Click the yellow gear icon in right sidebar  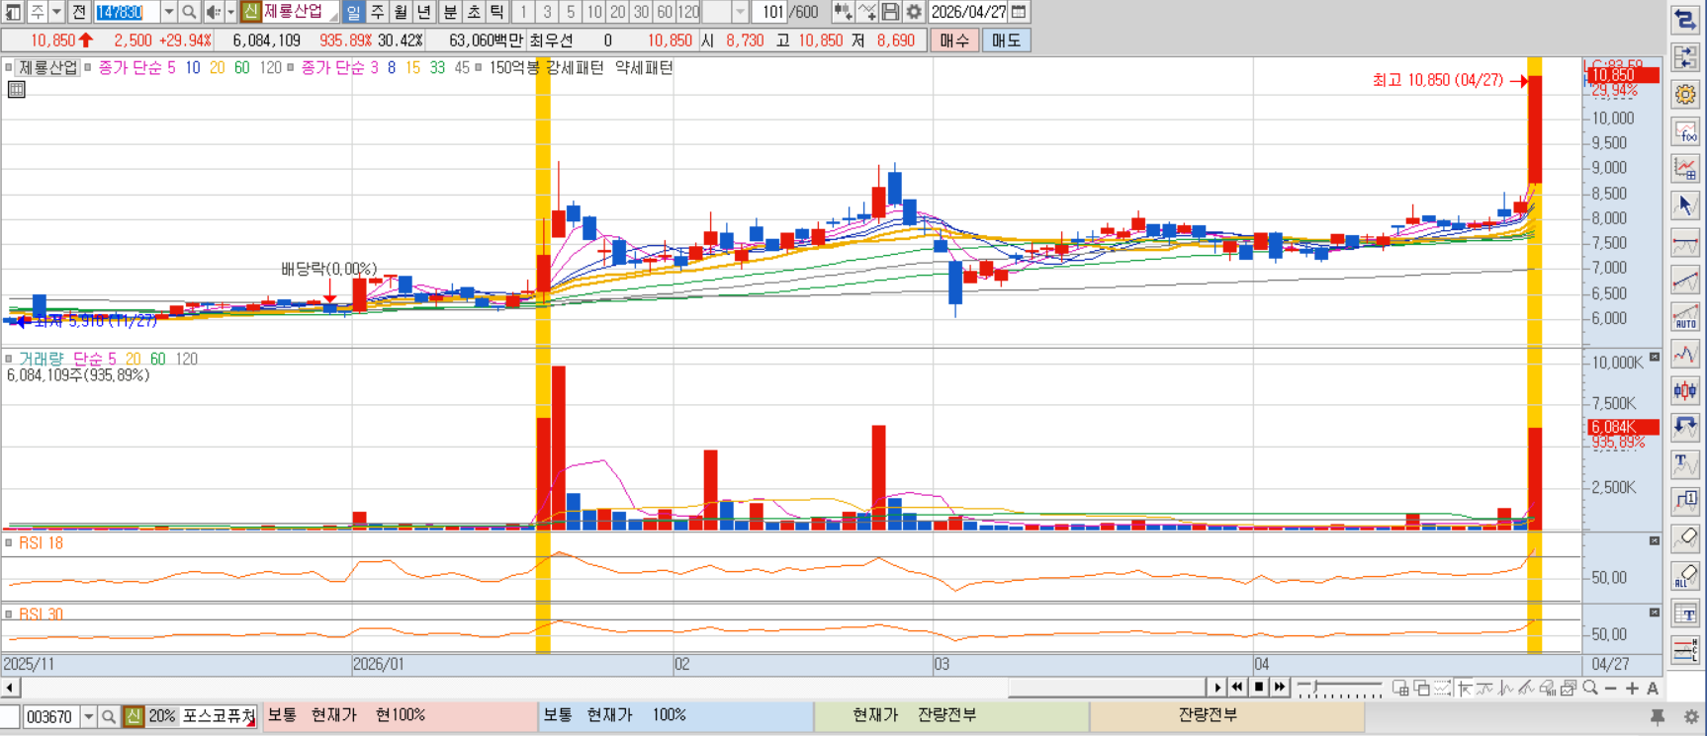click(x=1685, y=95)
